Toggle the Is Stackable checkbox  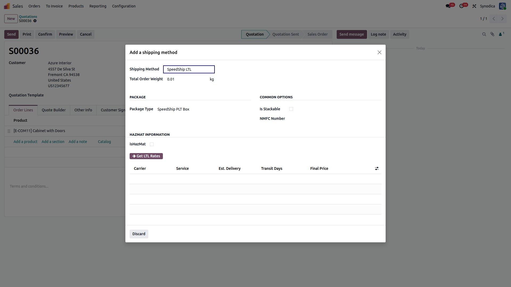291,109
